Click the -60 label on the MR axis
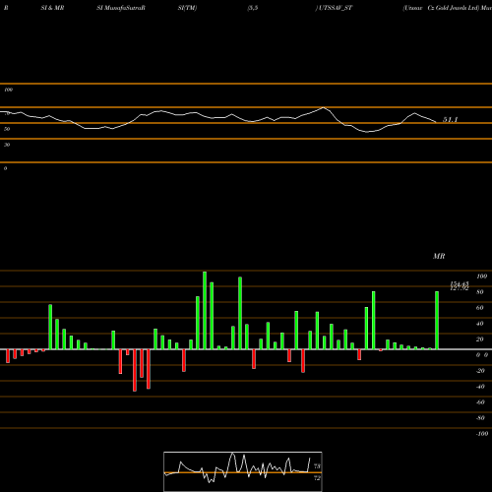The width and height of the screenshot is (492, 492). coord(480,402)
